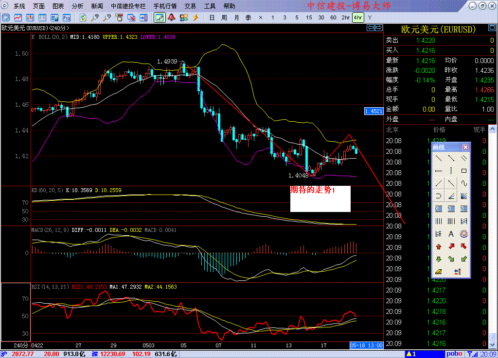Click the next symbol right arrow button
Viewport: 498px width, 358px height.
click(x=379, y=28)
